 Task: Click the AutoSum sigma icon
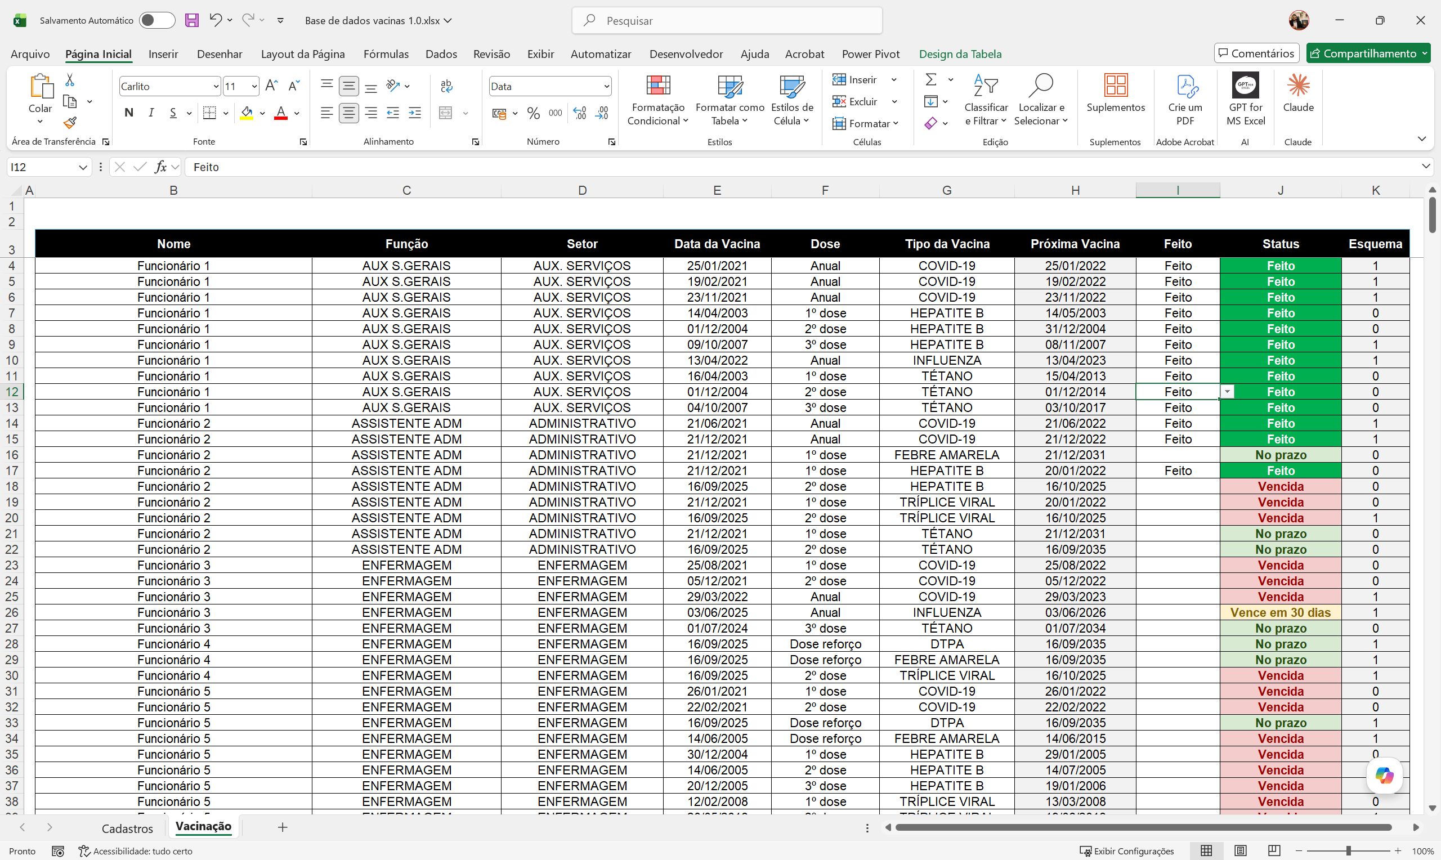[x=930, y=79]
